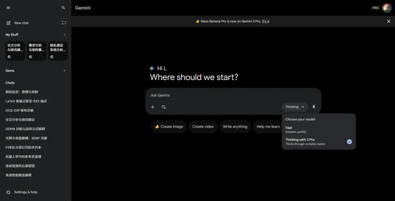Click the My Stuff heading
Image resolution: width=395 pixels, height=201 pixels.
click(12, 35)
